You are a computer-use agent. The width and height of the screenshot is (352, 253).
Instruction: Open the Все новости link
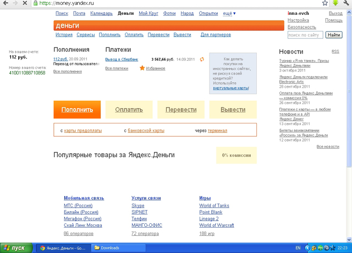(x=328, y=147)
